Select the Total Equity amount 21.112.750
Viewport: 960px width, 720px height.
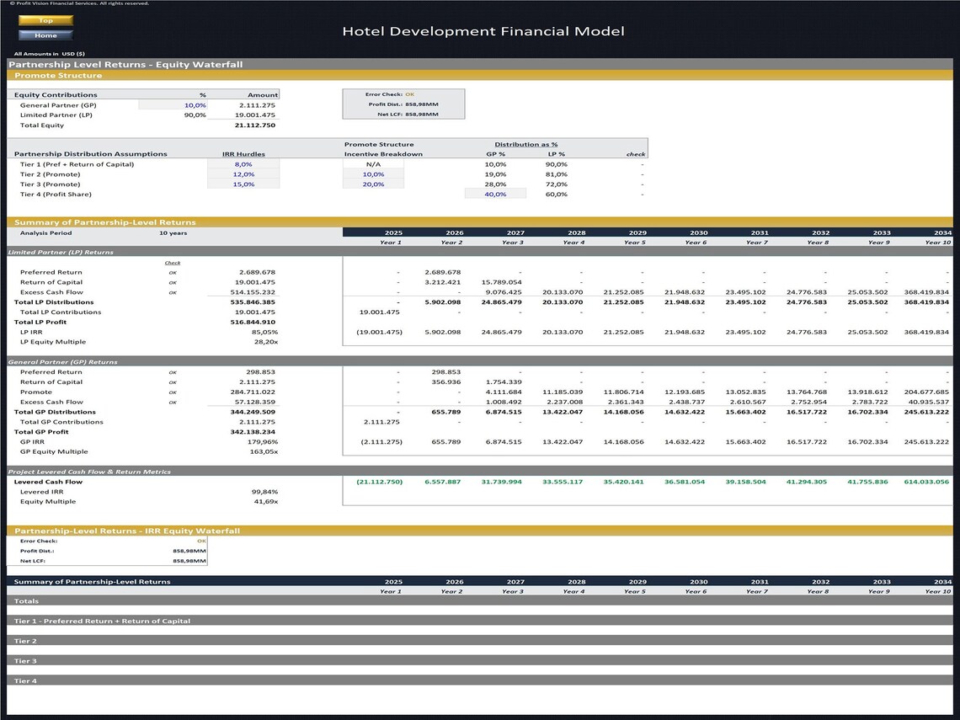[x=255, y=125]
